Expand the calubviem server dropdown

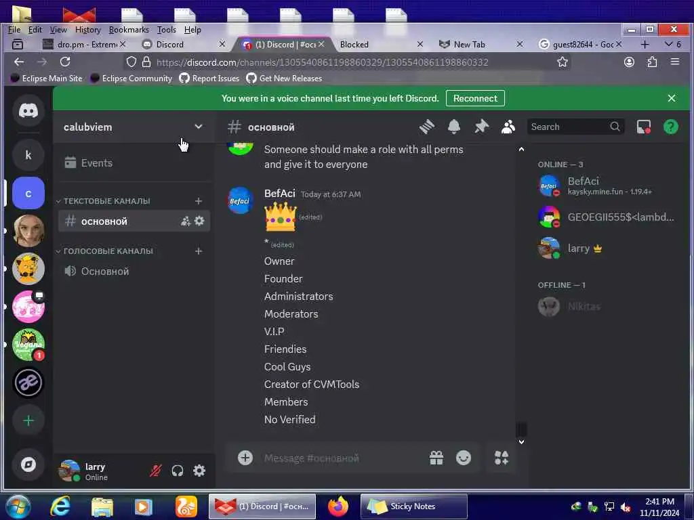click(199, 127)
